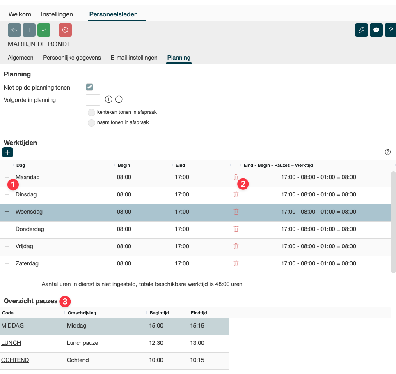The image size is (396, 374).
Task: Click the red cancel icon in toolbar
Action: click(x=65, y=30)
